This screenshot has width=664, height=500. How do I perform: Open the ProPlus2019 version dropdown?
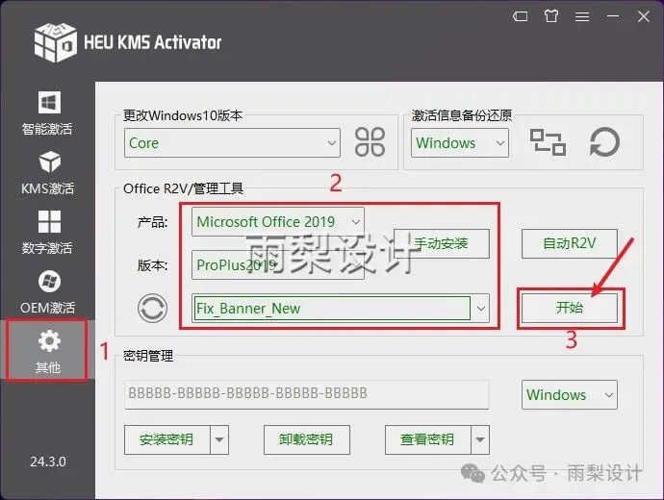coord(278,265)
